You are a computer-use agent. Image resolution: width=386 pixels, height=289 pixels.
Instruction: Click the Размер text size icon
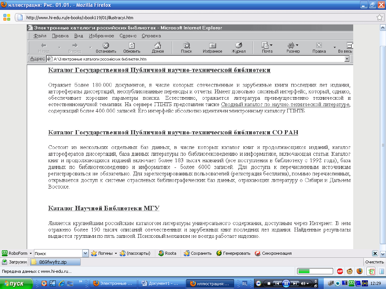point(291,45)
